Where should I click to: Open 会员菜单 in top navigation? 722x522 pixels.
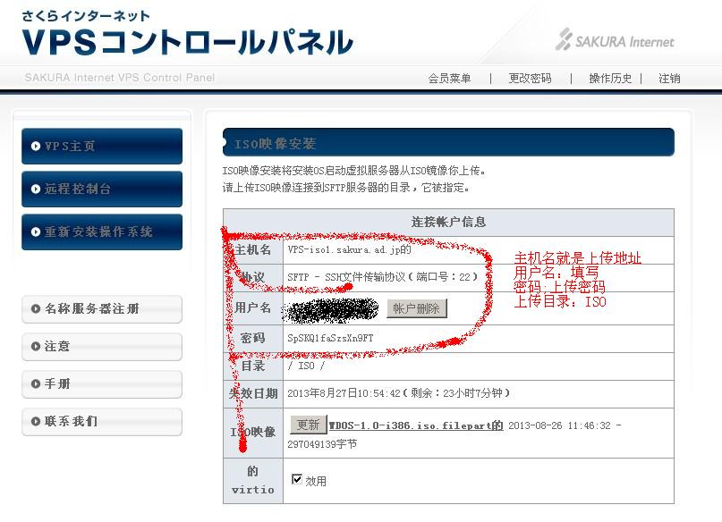(449, 78)
